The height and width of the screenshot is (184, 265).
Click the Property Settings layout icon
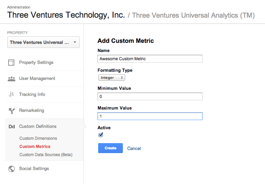point(11,63)
